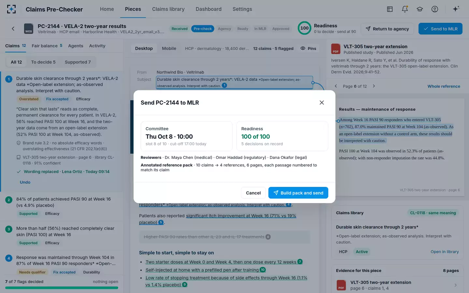Toggle Pins visibility
469x293 pixels.
(x=308, y=48)
